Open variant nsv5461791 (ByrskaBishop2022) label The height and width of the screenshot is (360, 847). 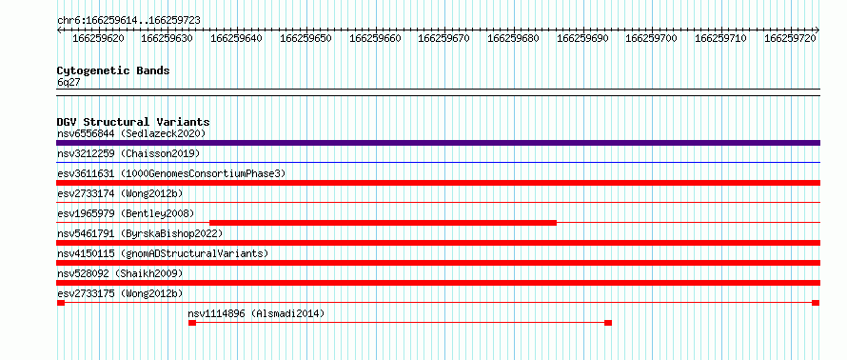pyautogui.click(x=140, y=233)
